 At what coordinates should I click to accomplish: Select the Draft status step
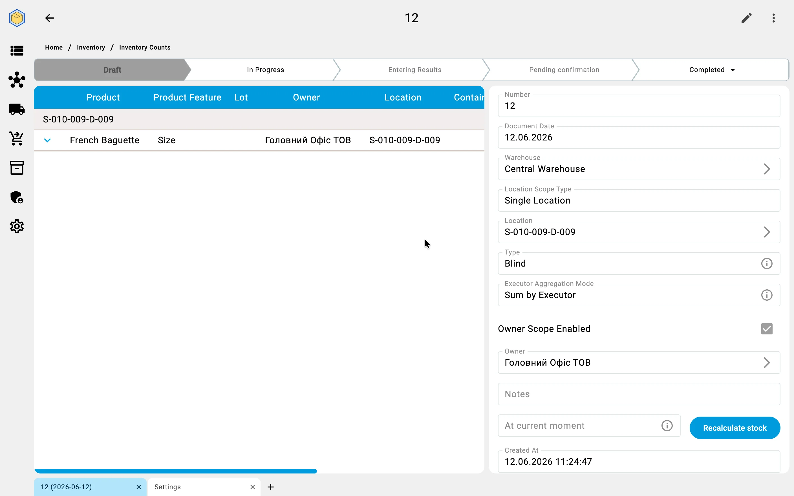pos(112,70)
